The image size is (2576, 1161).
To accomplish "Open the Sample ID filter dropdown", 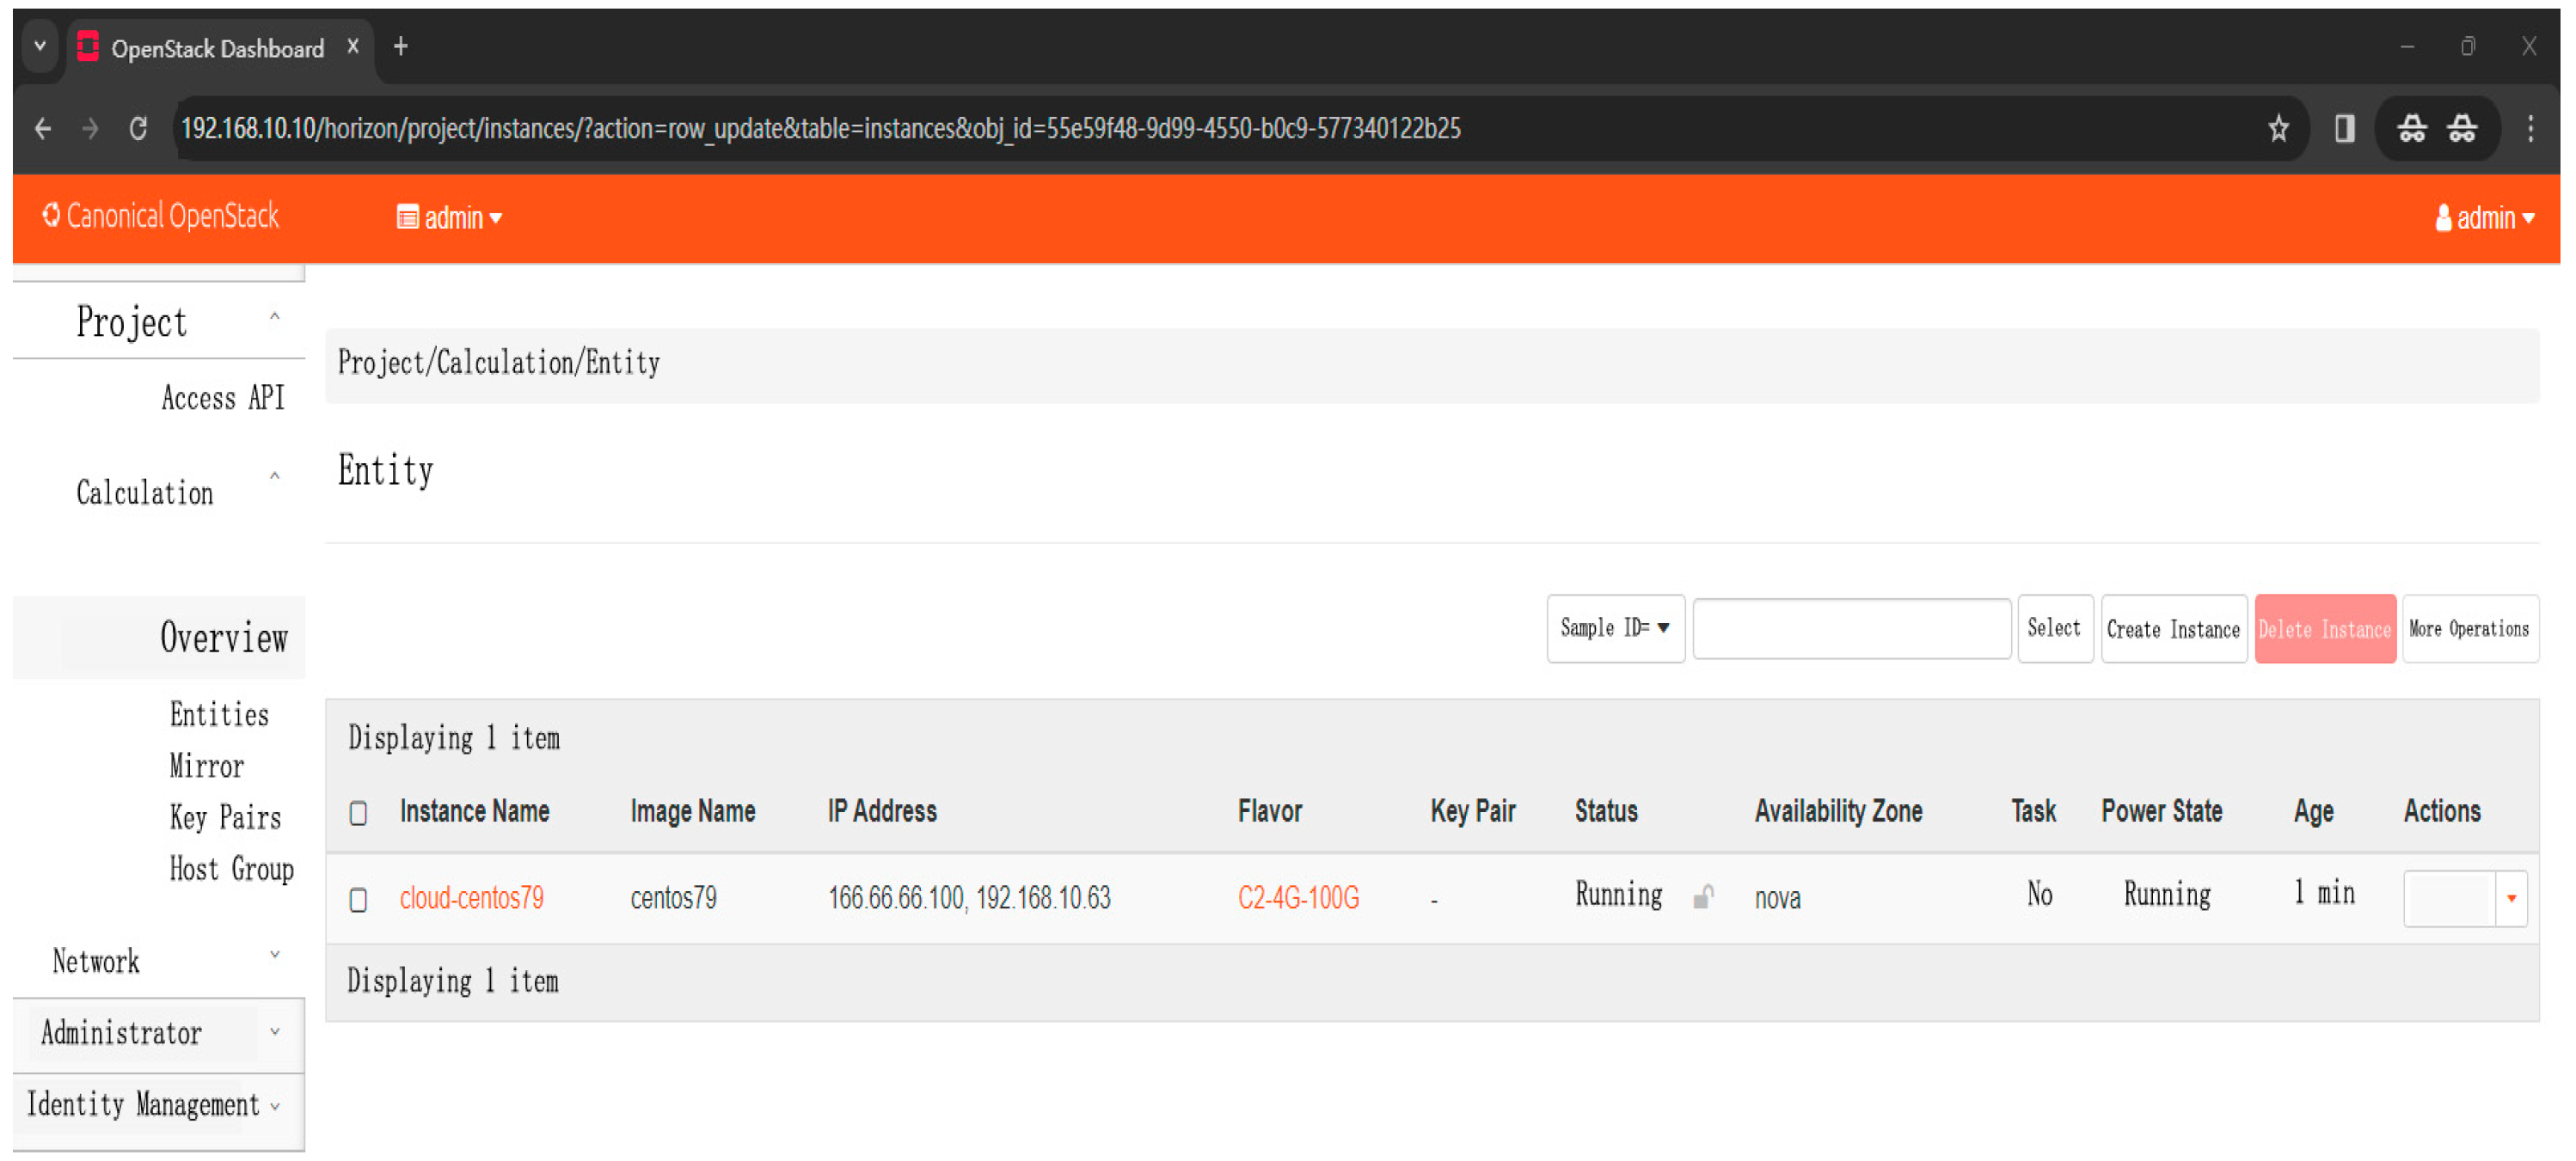I will 1614,627.
